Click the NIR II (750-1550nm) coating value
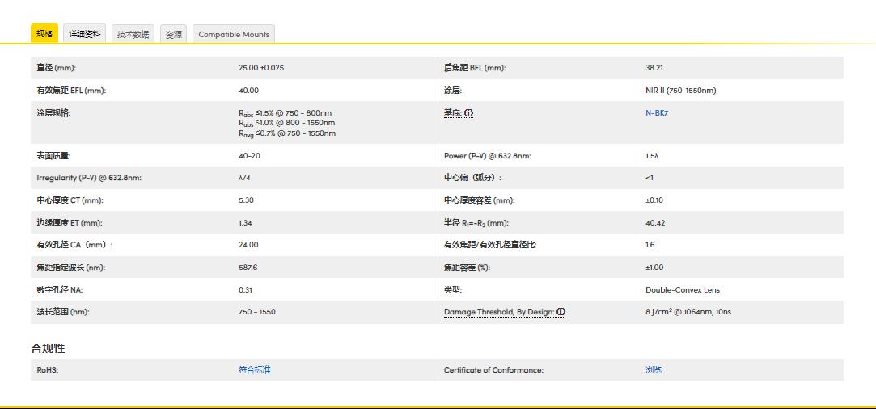Screen dimensions: 876x409 click(x=680, y=91)
